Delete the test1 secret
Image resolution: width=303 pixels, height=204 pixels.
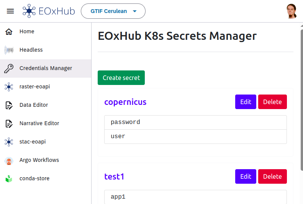pyautogui.click(x=272, y=176)
